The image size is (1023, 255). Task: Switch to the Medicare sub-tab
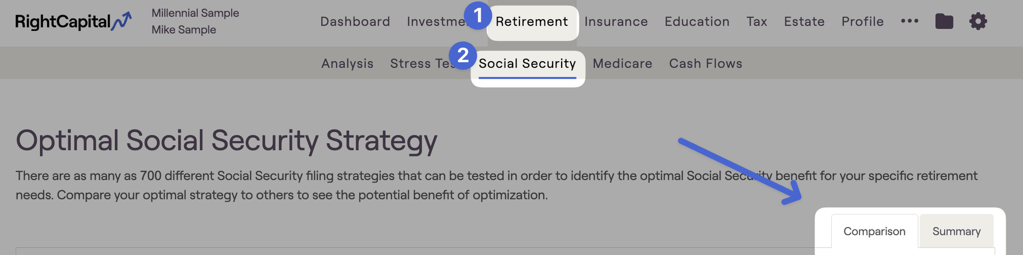click(622, 63)
